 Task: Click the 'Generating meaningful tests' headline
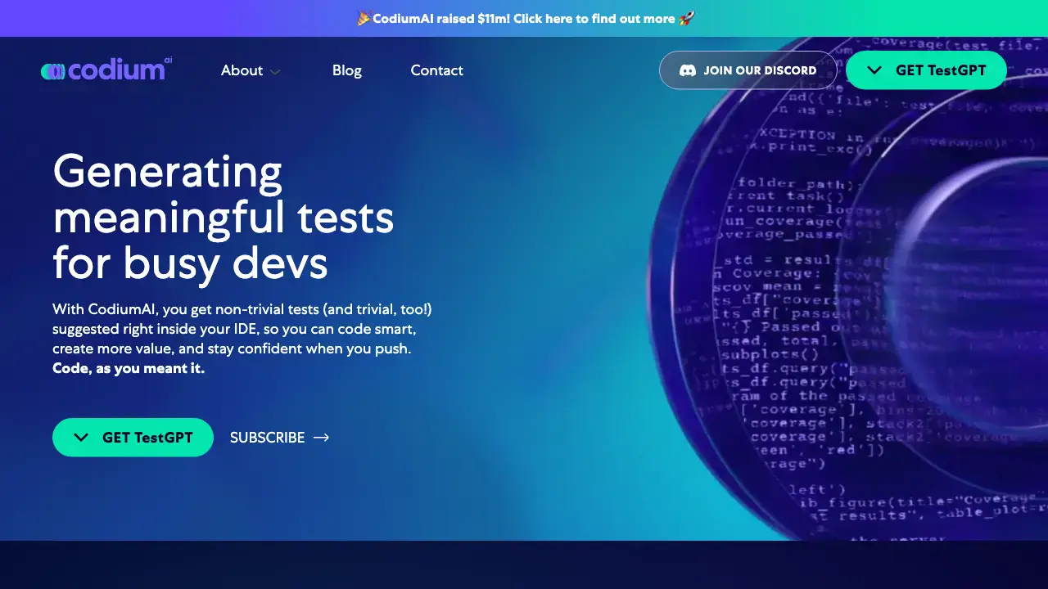[x=223, y=218]
